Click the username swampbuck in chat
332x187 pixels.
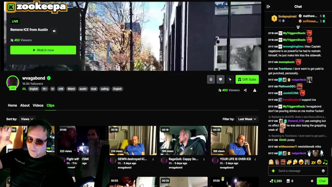(287, 62)
